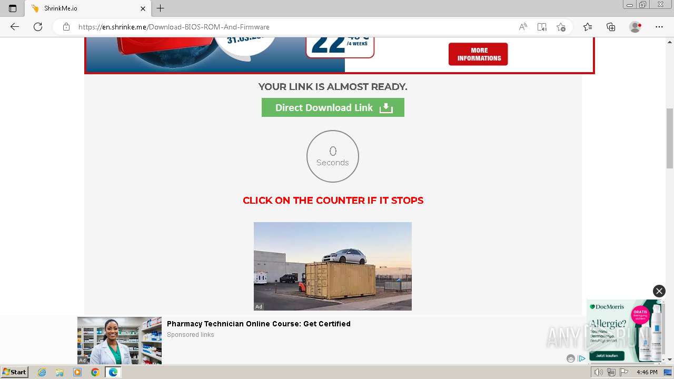This screenshot has width=674, height=379.
Task: Open the tab actions menu icon
Action: tap(13, 8)
